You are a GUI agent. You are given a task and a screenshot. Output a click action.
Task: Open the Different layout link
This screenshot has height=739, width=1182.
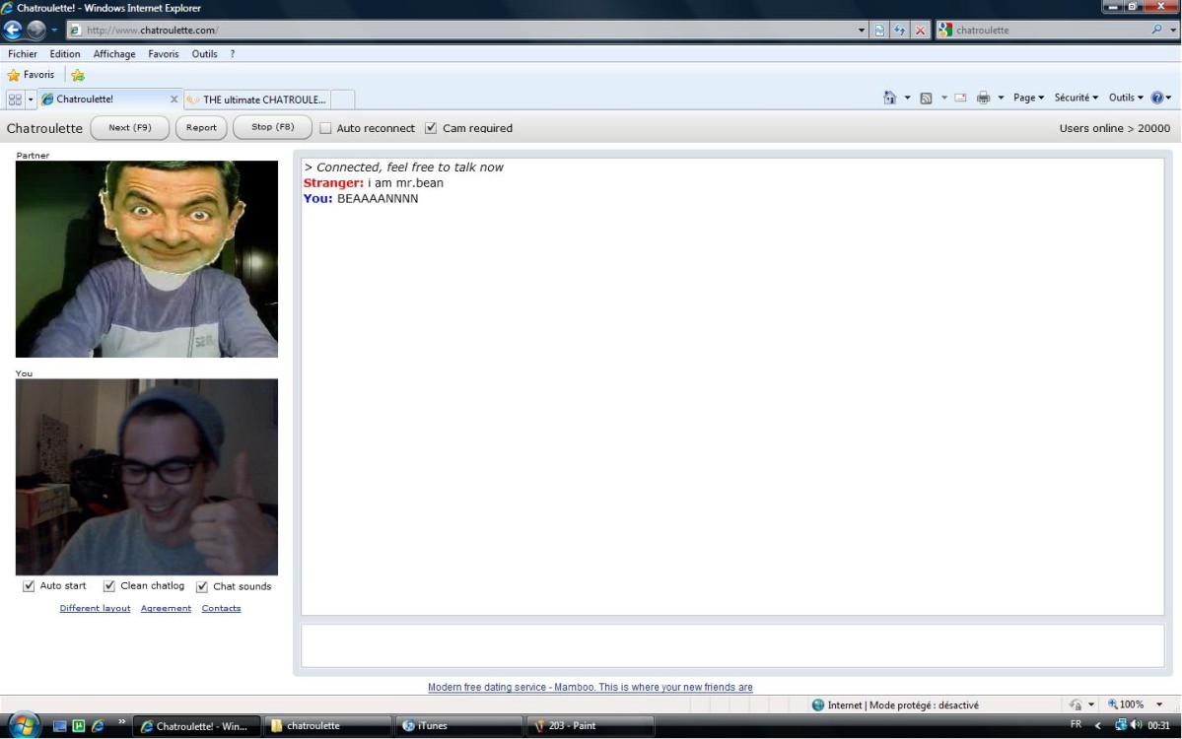click(x=95, y=609)
